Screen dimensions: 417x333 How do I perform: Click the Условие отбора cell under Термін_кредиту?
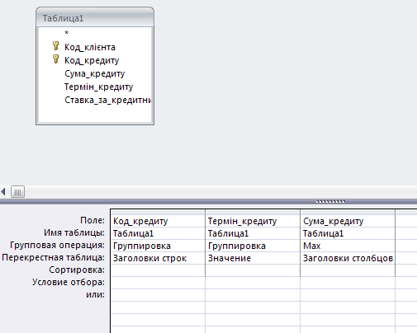point(253,283)
